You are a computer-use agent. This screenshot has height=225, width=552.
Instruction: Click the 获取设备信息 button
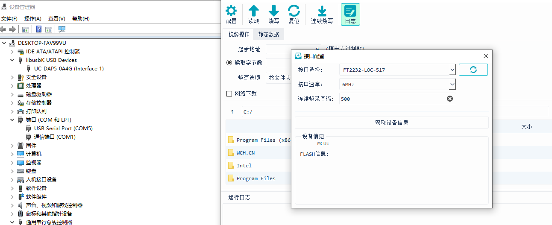click(x=391, y=123)
